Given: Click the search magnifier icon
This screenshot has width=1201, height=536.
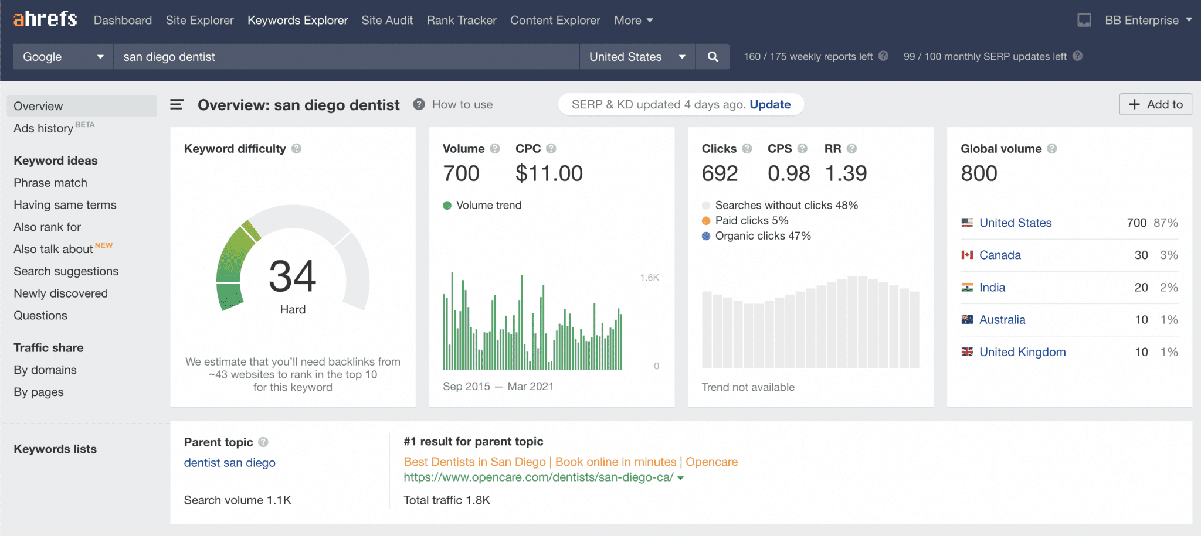Looking at the screenshot, I should tap(713, 57).
